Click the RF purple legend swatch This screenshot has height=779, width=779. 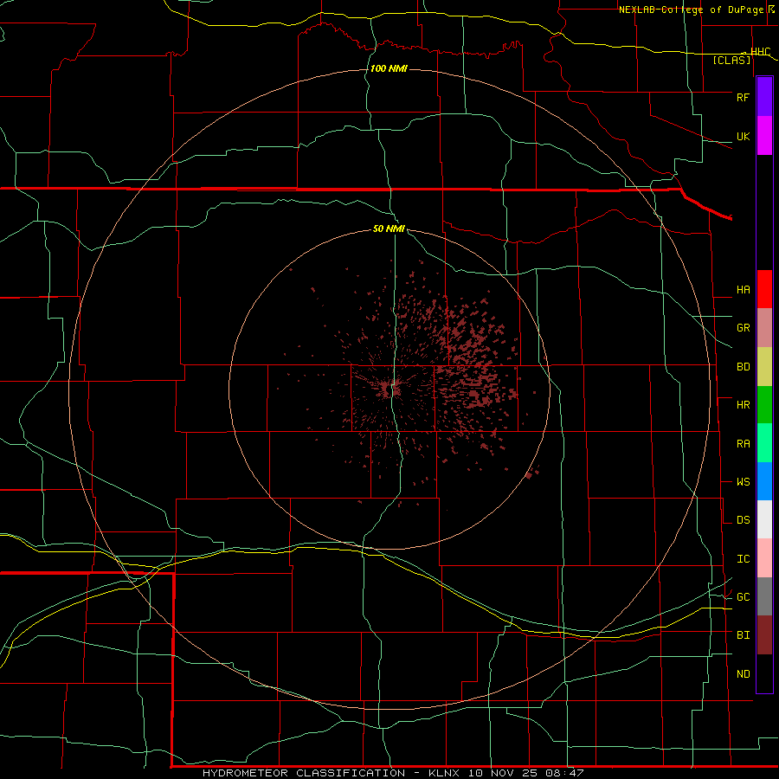point(764,97)
